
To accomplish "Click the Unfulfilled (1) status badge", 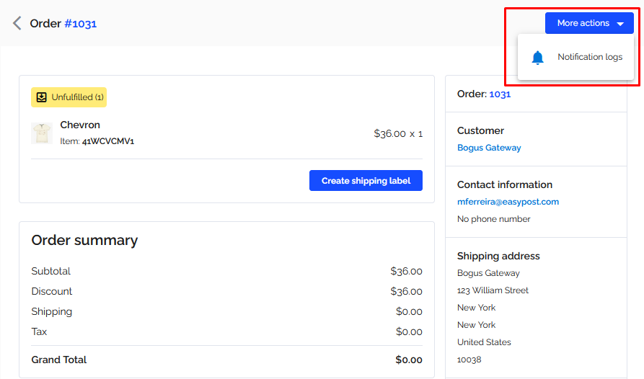I will (x=69, y=97).
